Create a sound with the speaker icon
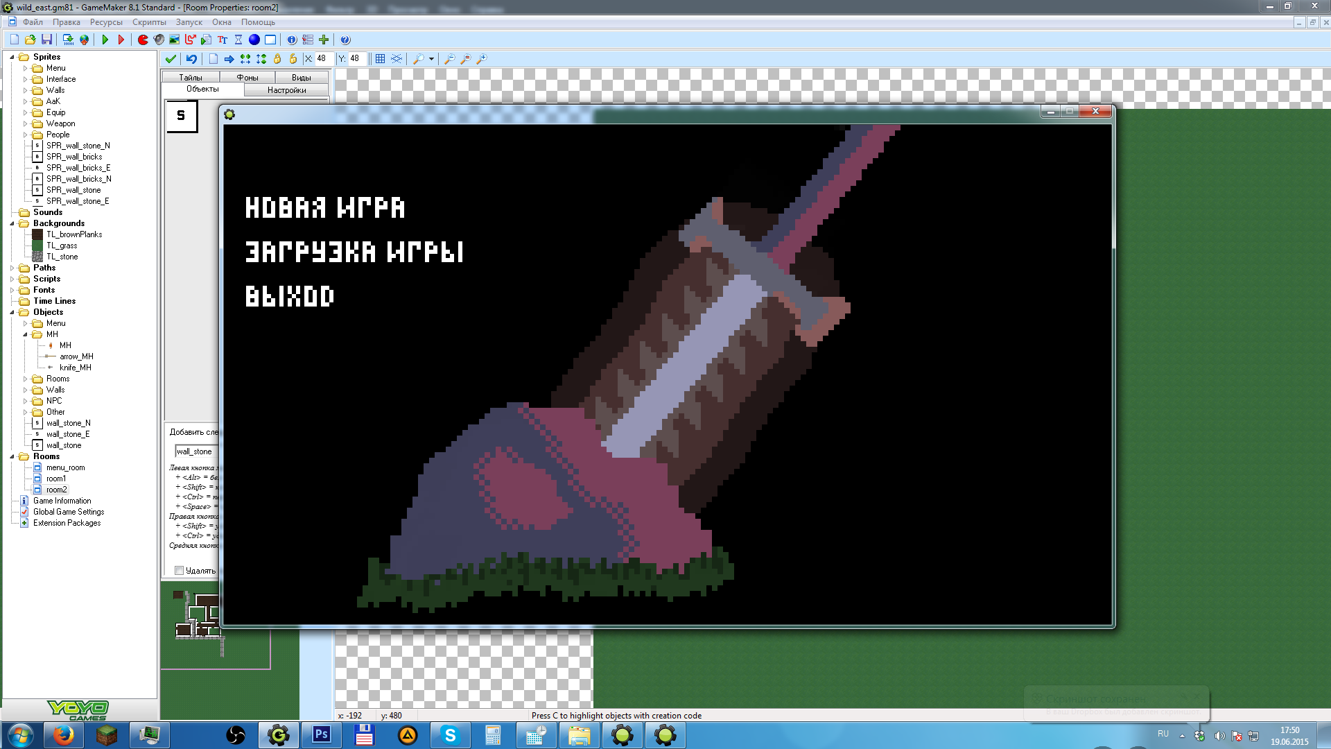1331x749 pixels. (159, 40)
